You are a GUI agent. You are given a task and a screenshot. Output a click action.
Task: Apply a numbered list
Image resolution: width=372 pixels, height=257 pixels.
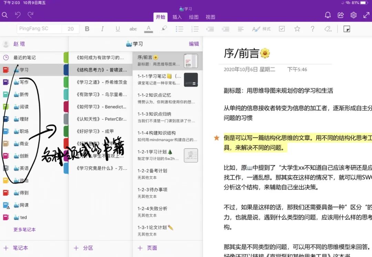point(195,29)
